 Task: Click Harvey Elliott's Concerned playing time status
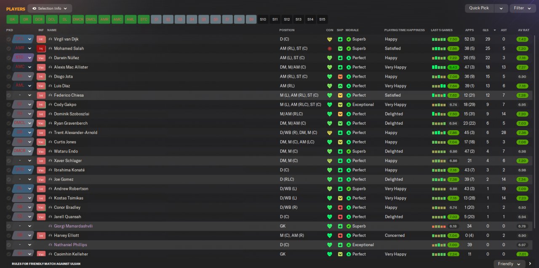pyautogui.click(x=395, y=235)
